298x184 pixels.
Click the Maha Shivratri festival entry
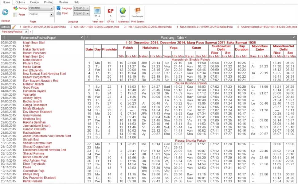click(x=33, y=60)
